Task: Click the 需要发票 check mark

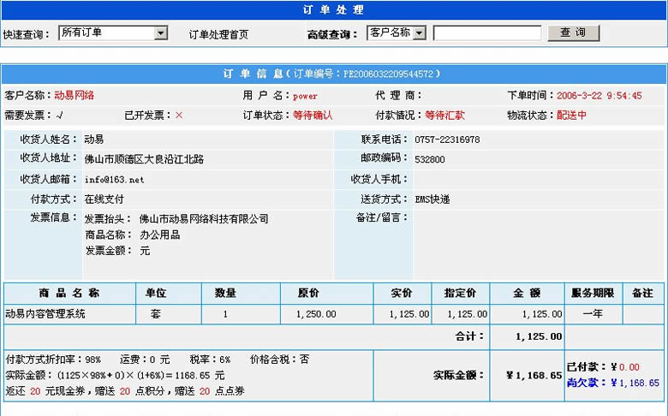Action: [x=59, y=115]
